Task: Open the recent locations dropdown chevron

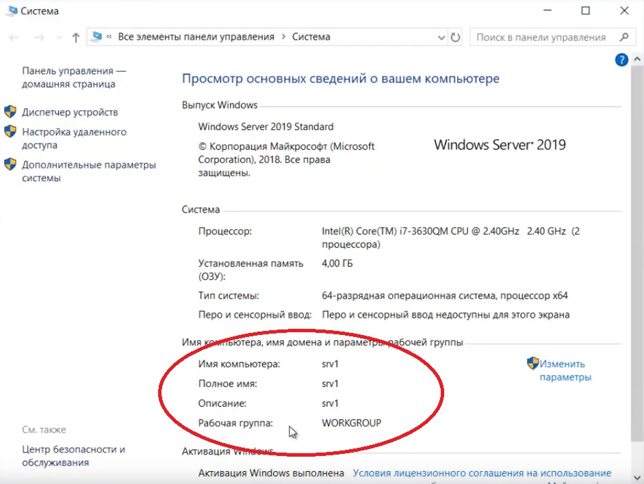Action: tap(58, 38)
